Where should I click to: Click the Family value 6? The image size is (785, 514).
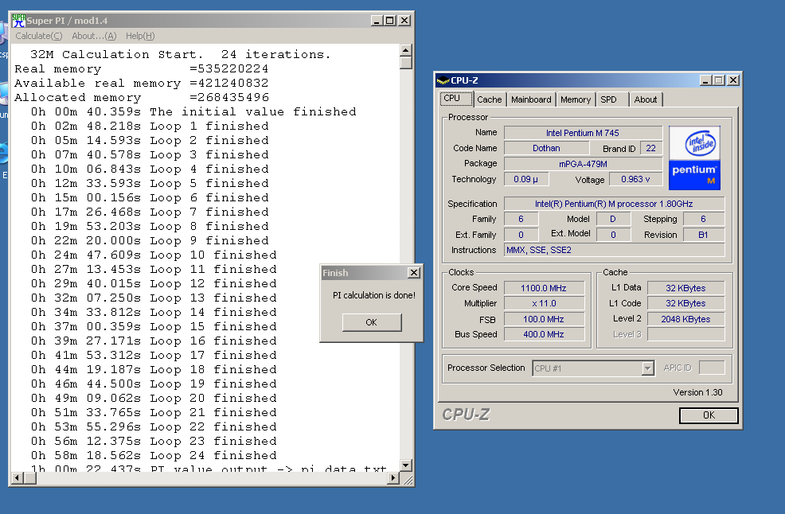(521, 220)
